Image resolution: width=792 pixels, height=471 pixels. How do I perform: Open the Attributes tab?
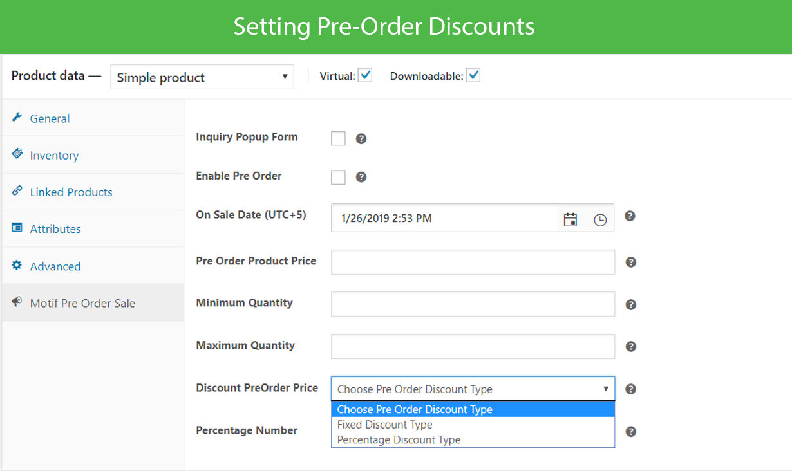tap(93, 228)
